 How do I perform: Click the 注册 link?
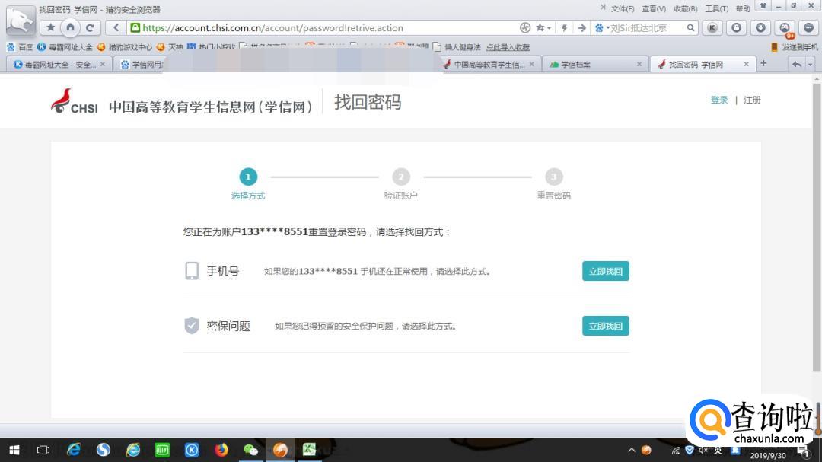[x=752, y=100]
